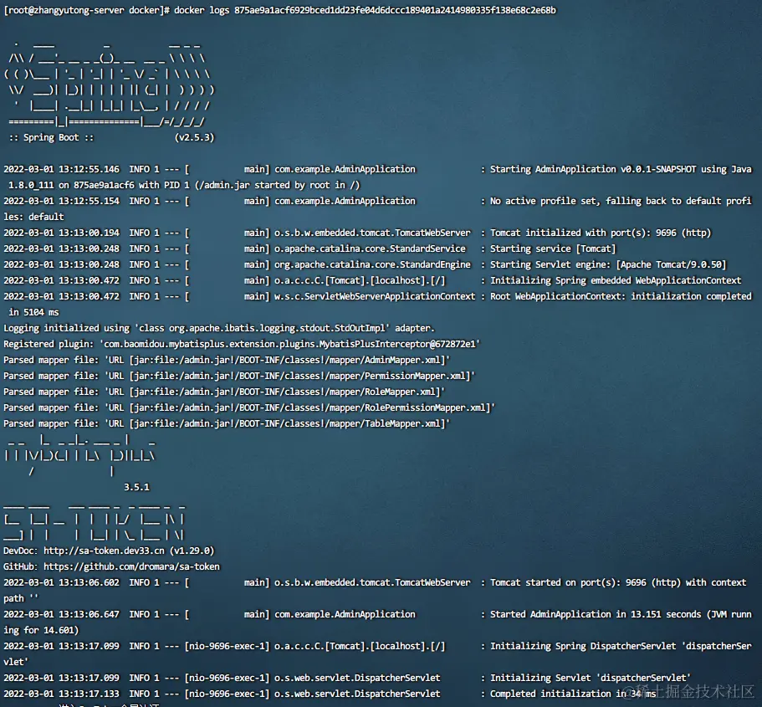Click the RolePermissionMapper.xml parsed mapper line

pyautogui.click(x=248, y=408)
